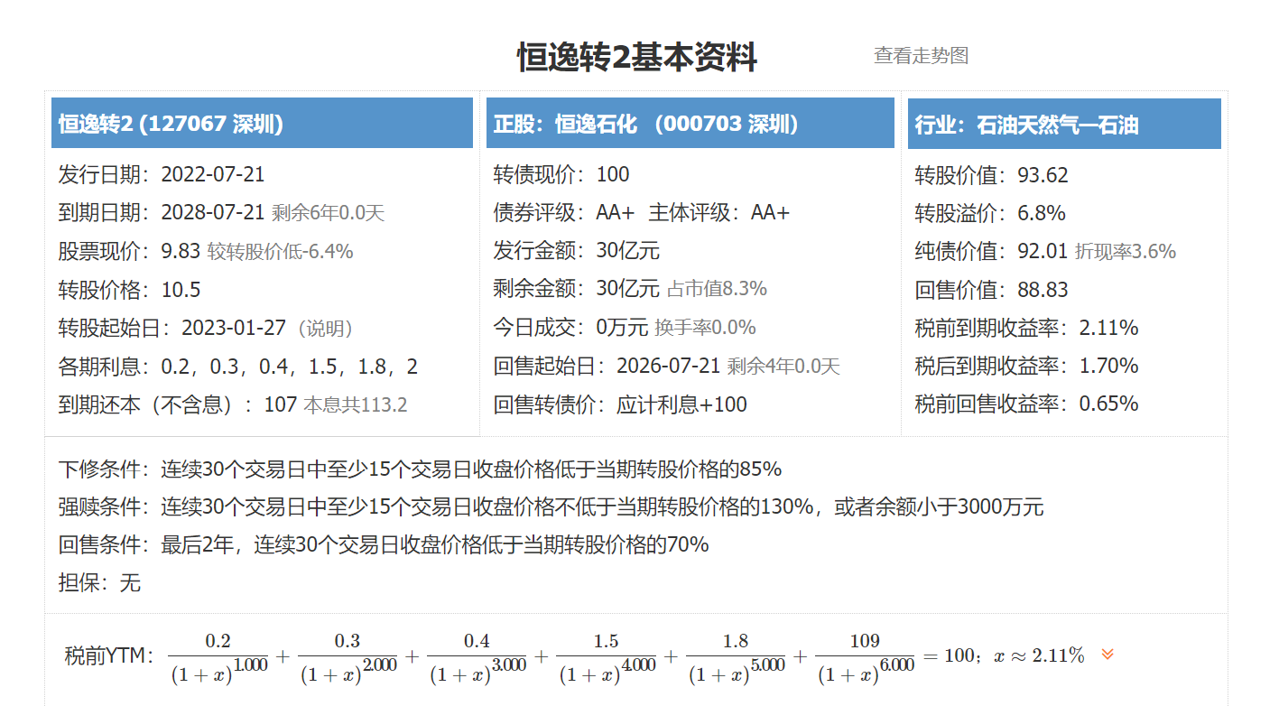Select the 剩余金额 value 30亿元
The image size is (1279, 706).
pos(628,289)
